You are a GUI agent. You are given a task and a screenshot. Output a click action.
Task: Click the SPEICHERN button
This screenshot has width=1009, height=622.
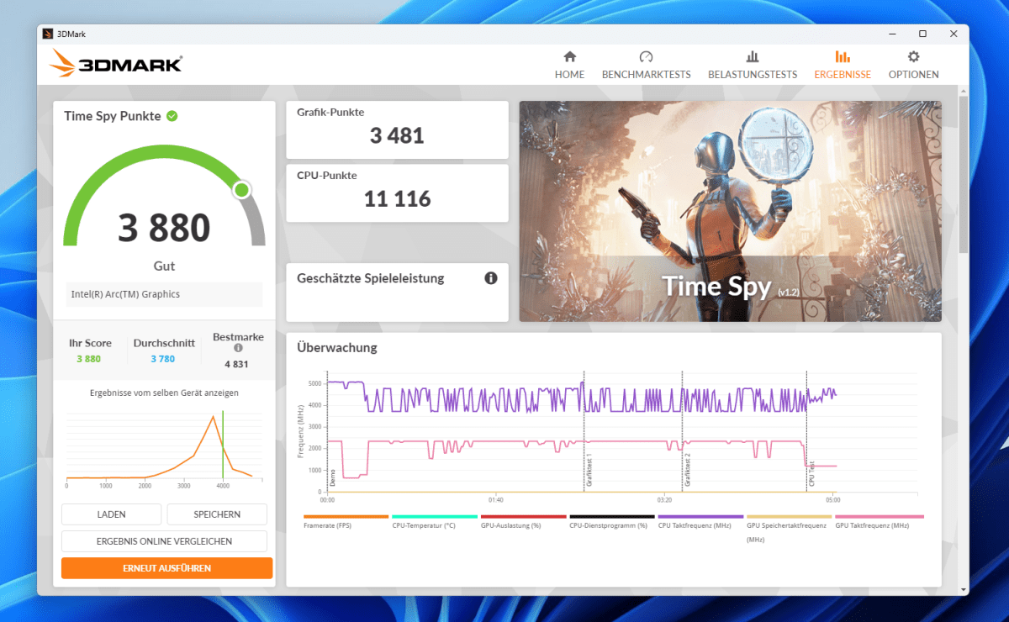point(217,514)
